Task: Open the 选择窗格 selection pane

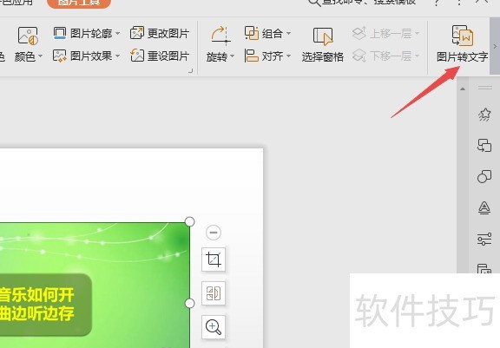Action: point(322,44)
